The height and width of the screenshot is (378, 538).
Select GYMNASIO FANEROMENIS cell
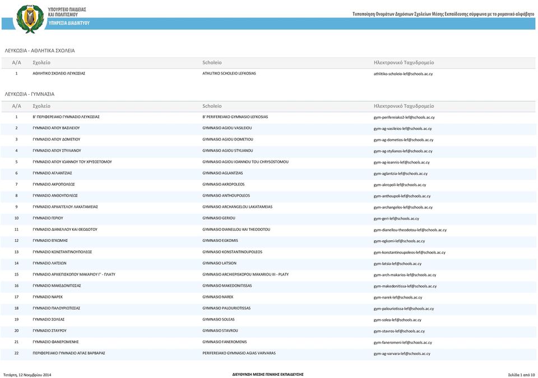(224, 342)
